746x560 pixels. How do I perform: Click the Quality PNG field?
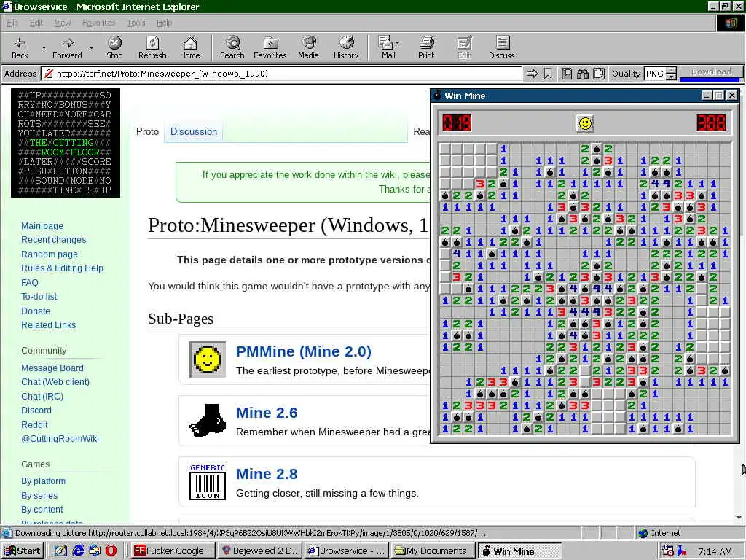pyautogui.click(x=655, y=74)
